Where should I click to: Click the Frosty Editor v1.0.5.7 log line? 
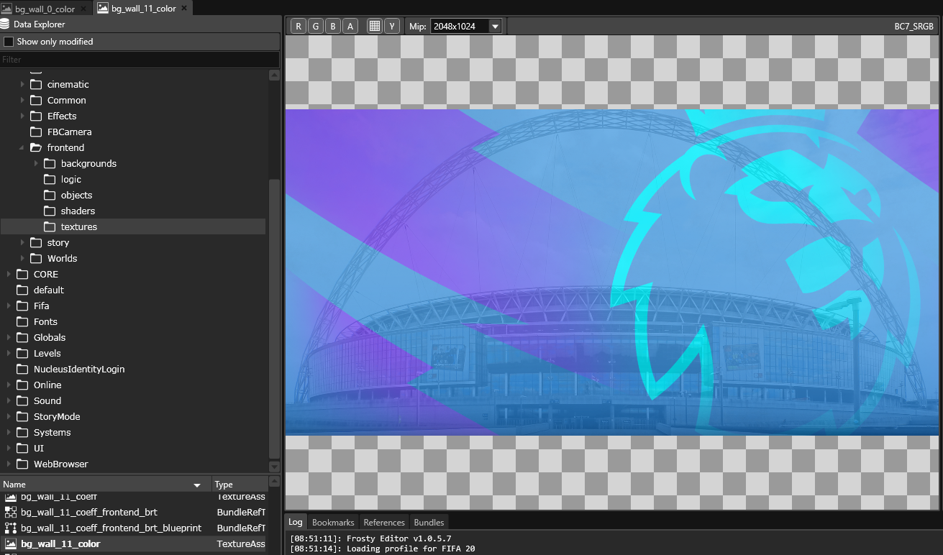coord(370,538)
